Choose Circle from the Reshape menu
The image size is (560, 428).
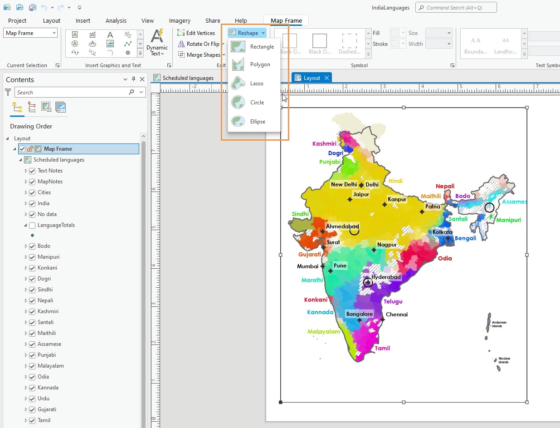pyautogui.click(x=257, y=102)
